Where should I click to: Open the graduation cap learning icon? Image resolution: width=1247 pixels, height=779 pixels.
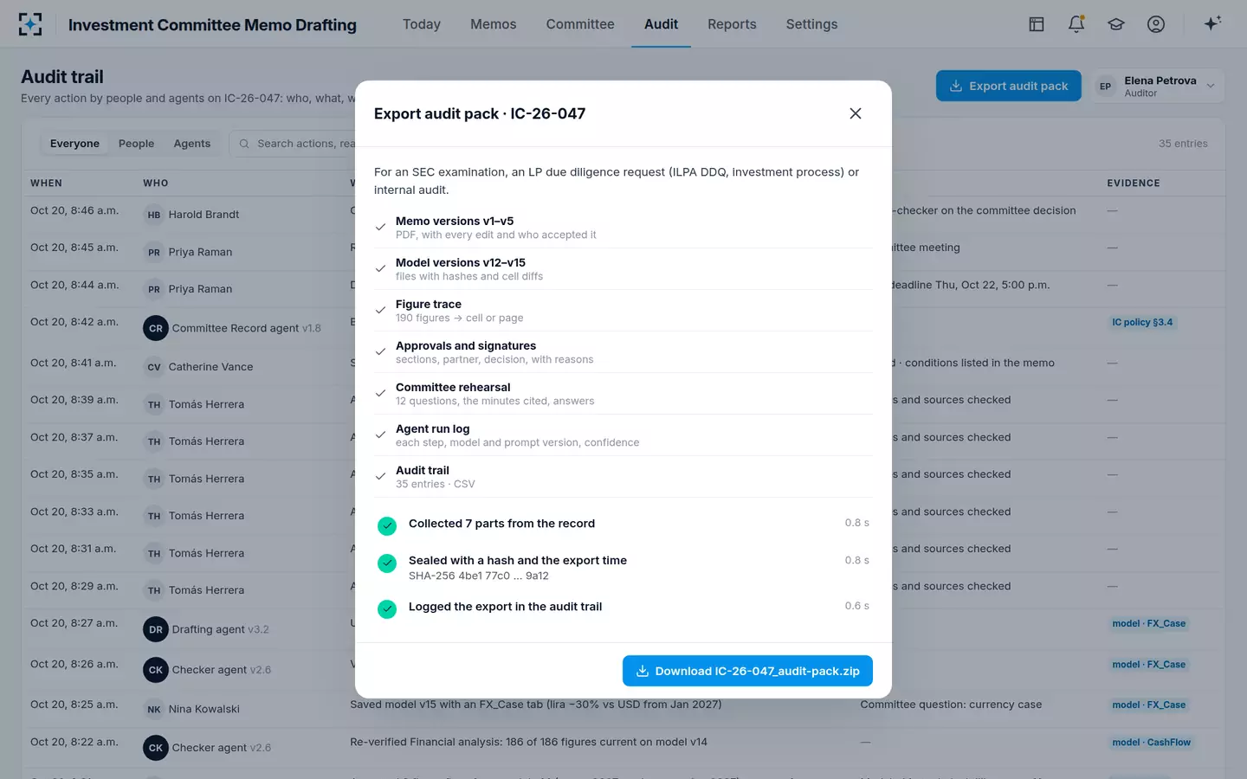coord(1116,24)
